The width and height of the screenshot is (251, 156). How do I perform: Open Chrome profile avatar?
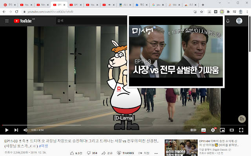click(x=240, y=12)
